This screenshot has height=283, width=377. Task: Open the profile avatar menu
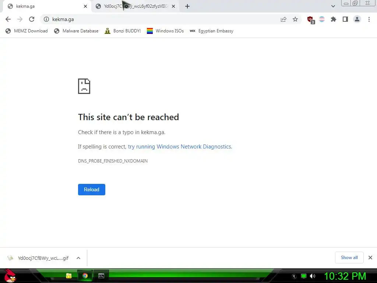357,19
